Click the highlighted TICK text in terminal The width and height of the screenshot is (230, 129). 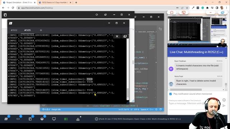point(89,79)
